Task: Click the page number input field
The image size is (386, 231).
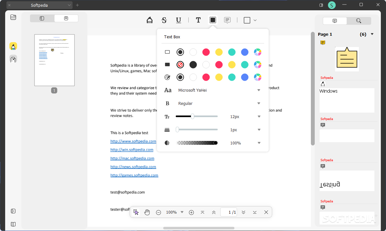Action: point(229,212)
